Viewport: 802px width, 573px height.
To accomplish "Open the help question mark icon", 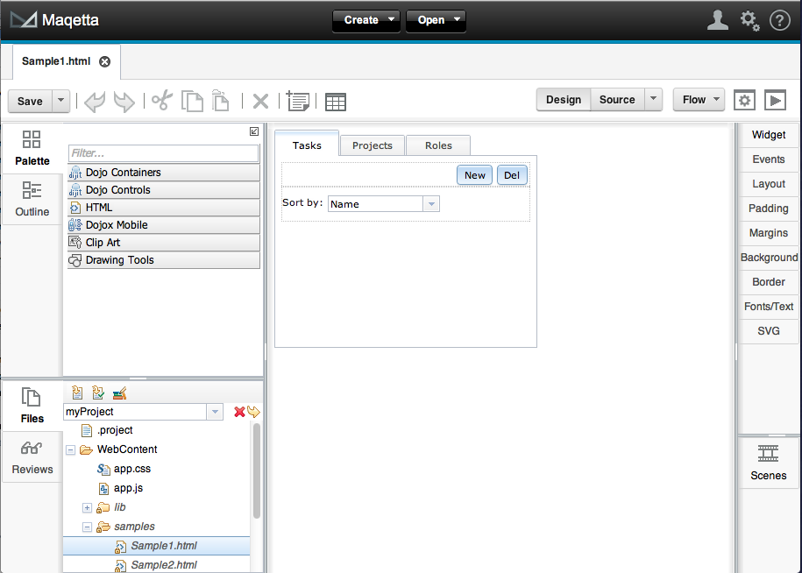I will [779, 20].
